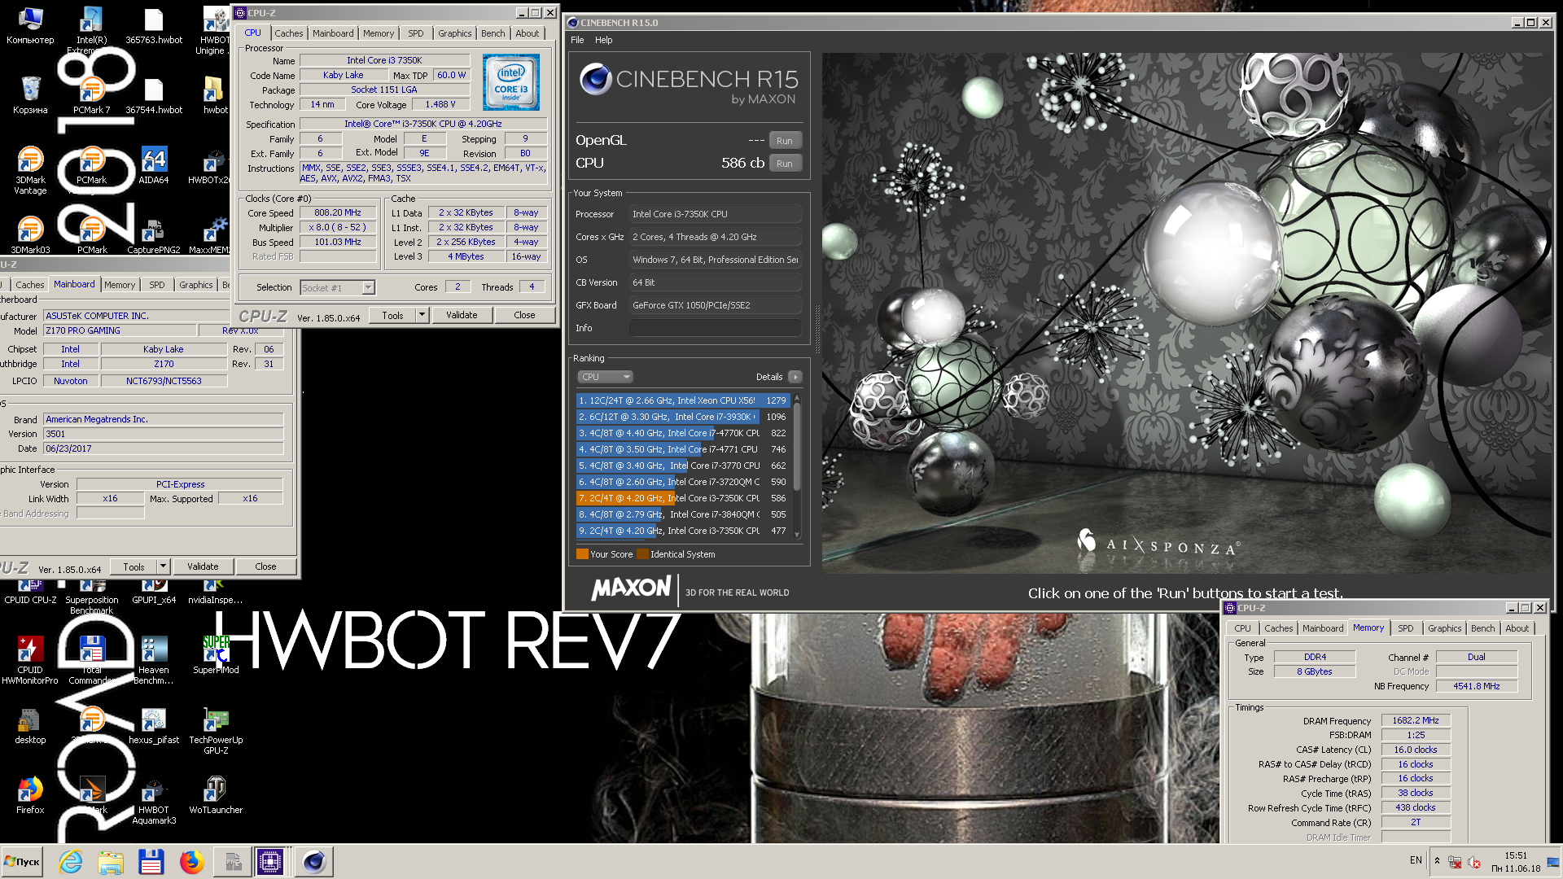Expand the ranking Details arrow in Cinebench

pos(795,377)
